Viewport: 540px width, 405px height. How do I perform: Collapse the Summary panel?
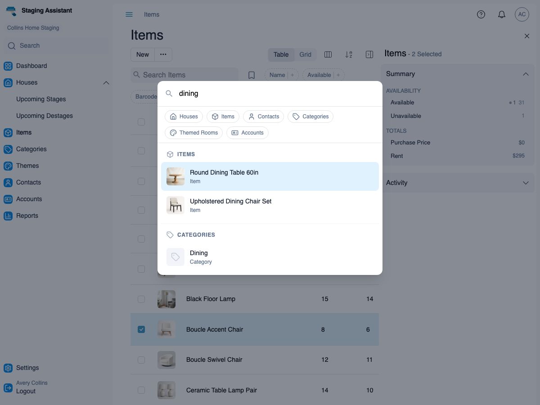pos(526,74)
